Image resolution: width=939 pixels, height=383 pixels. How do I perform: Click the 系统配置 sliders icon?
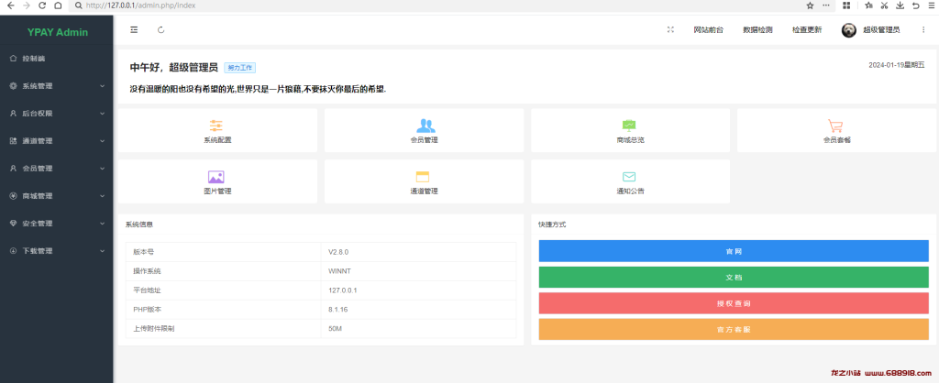click(x=216, y=126)
